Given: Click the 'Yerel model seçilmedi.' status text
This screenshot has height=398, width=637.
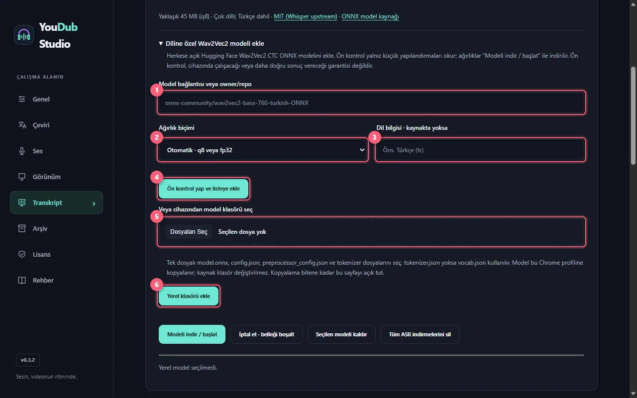Looking at the screenshot, I should (188, 368).
